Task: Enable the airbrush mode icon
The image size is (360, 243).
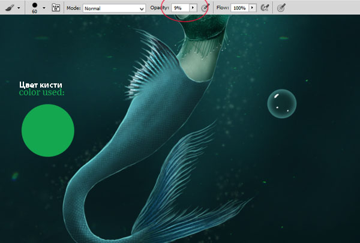Action: pos(265,8)
